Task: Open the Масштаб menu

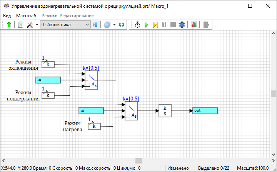Action: 26,16
